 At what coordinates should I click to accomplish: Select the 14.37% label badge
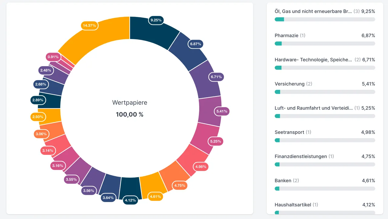coord(89,25)
